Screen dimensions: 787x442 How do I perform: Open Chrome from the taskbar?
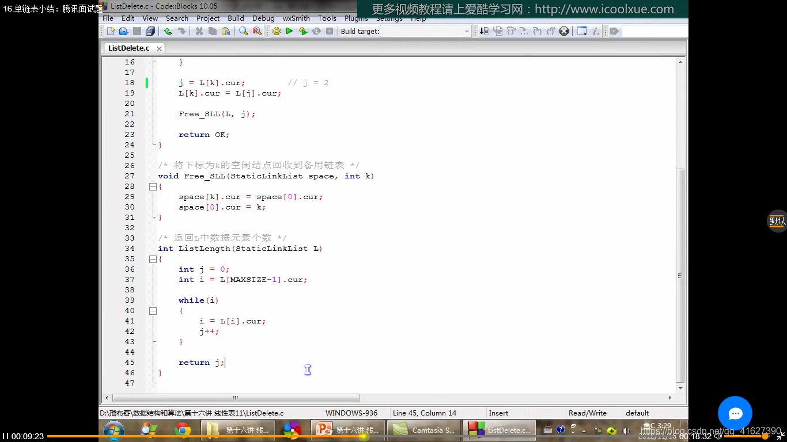click(183, 430)
